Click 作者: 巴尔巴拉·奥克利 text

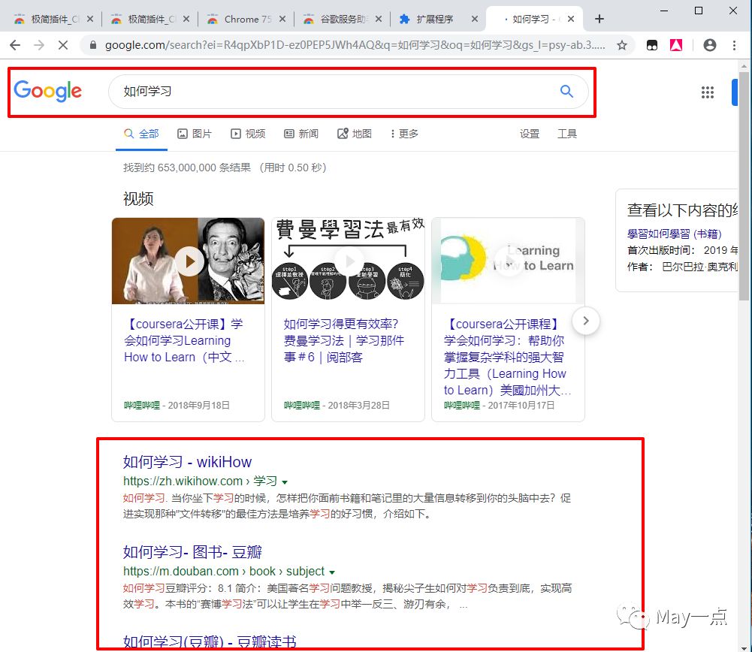click(682, 267)
